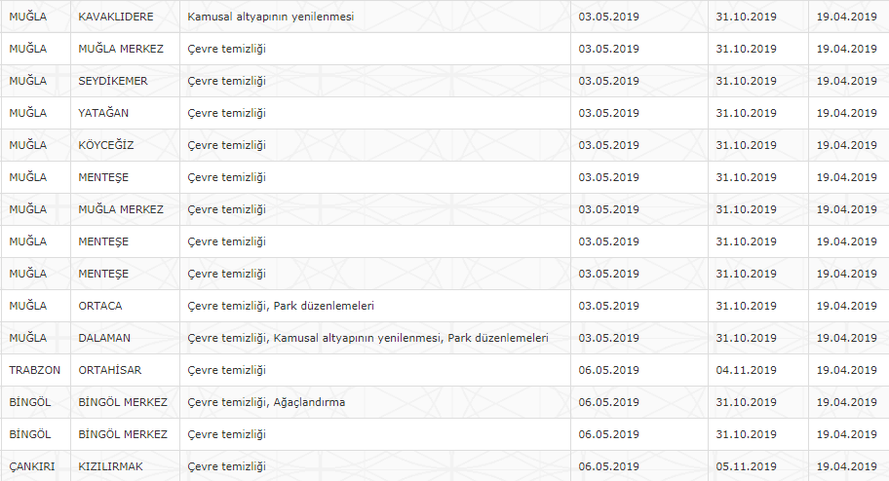Click the 06.05.2019 date in the TRABZON row
Image resolution: width=889 pixels, height=481 pixels.
608,370
